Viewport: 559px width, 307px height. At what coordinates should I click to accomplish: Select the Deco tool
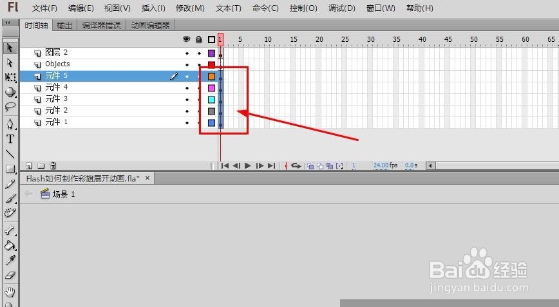coord(10,213)
